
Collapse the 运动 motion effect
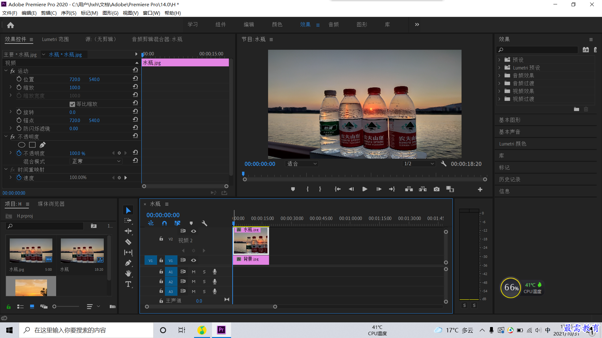tap(6, 71)
